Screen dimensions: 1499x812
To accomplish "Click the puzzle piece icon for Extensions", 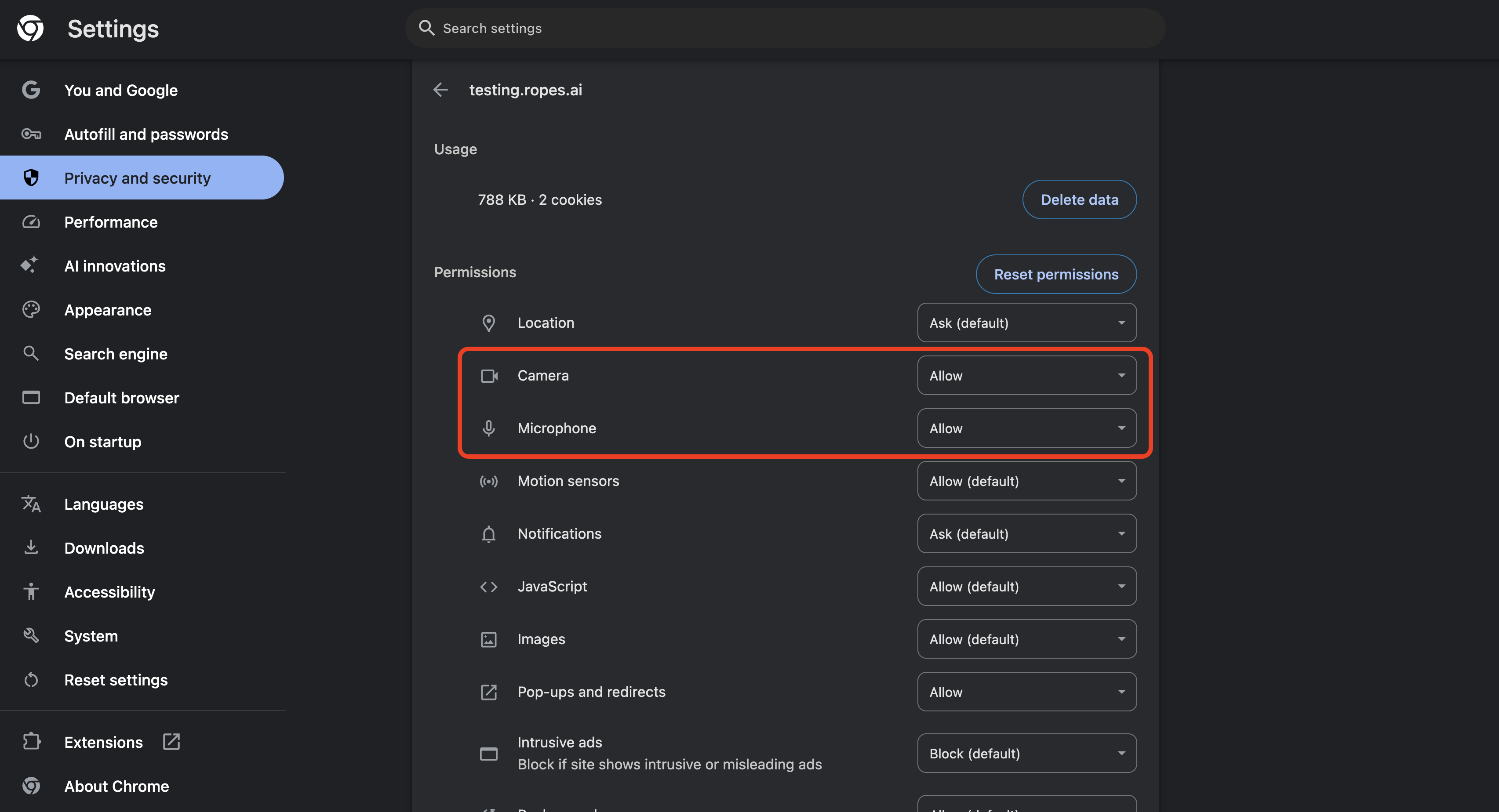I will click(x=31, y=741).
